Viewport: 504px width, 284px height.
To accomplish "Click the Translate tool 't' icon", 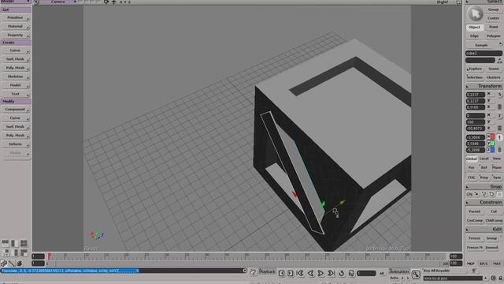I will 499,137.
